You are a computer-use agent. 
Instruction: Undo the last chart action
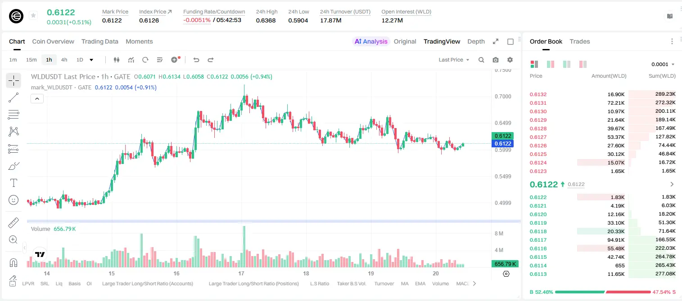196,60
